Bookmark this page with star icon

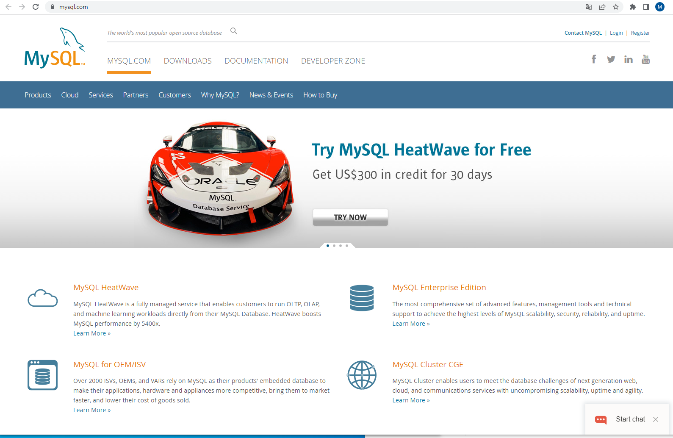click(616, 7)
